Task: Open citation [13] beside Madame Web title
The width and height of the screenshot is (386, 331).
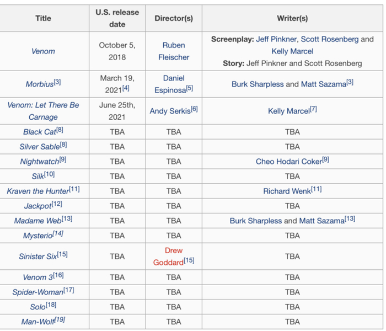Action: [67, 218]
